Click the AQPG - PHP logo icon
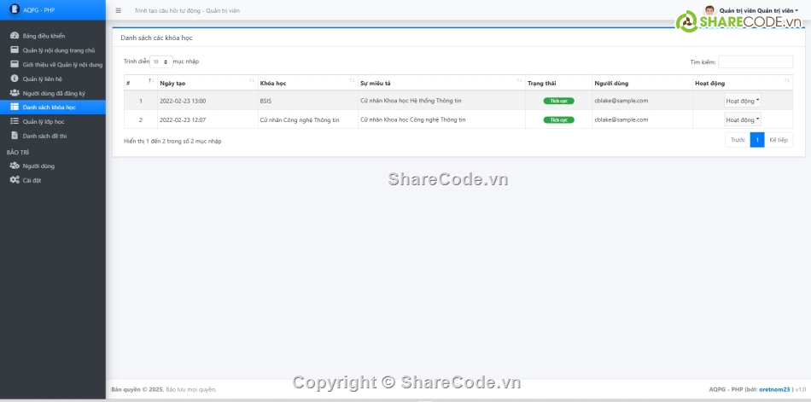 tap(14, 9)
